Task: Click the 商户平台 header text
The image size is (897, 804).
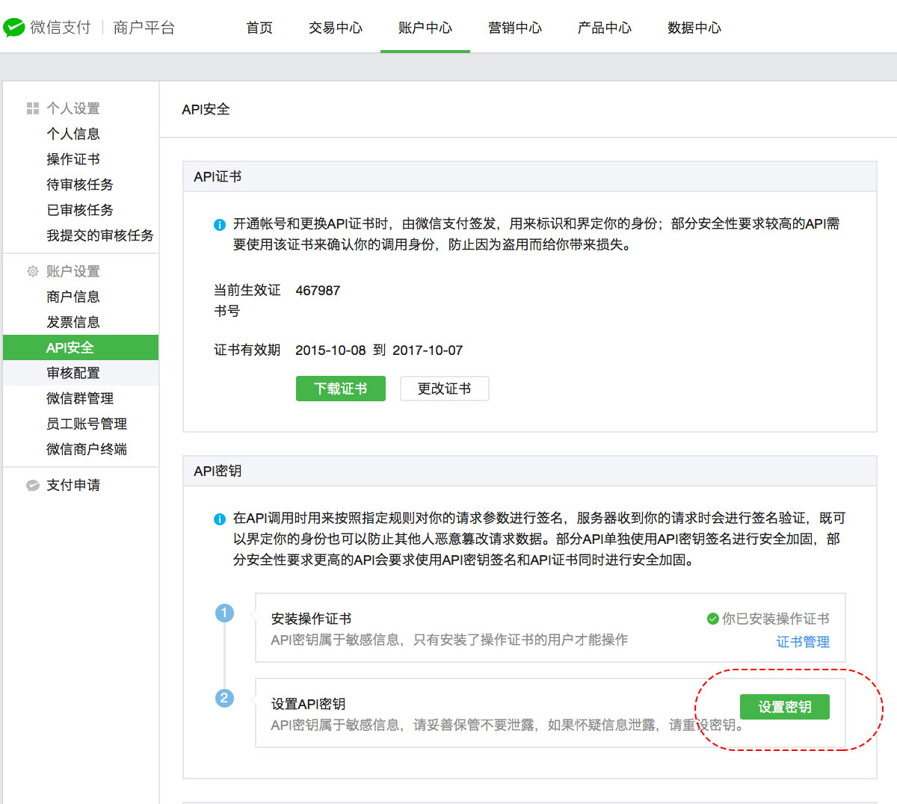Action: click(144, 28)
